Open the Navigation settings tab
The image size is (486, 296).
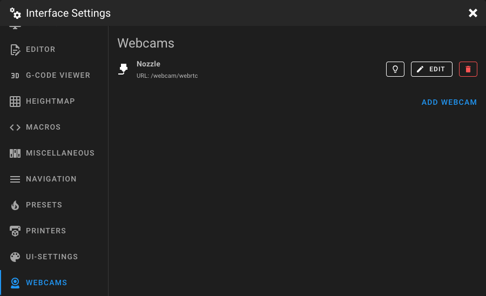pyautogui.click(x=54, y=179)
